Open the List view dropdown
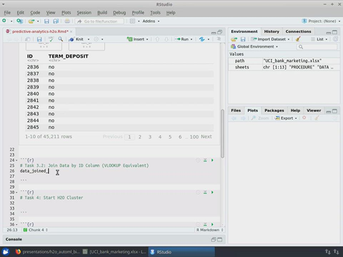Viewport: 343px width, 257px height. click(319, 39)
